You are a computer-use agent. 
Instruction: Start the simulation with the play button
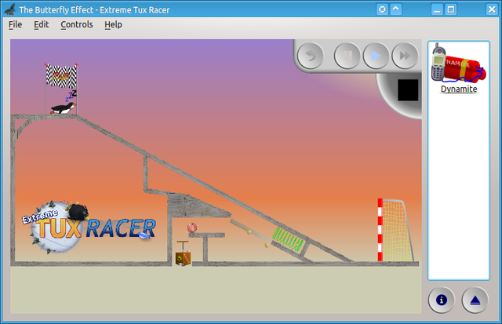(376, 56)
